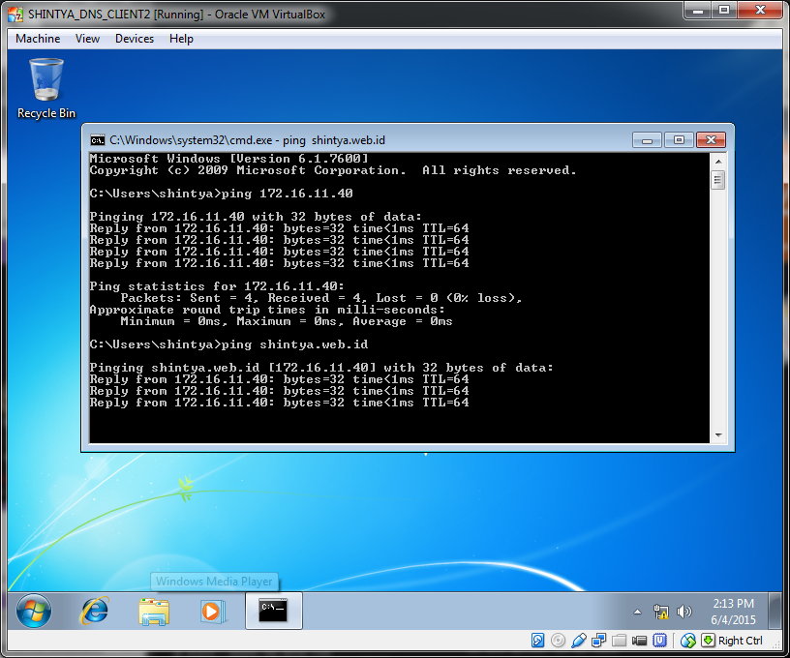Click the Show Desktop strip
This screenshot has height=658, width=790.
(x=775, y=611)
